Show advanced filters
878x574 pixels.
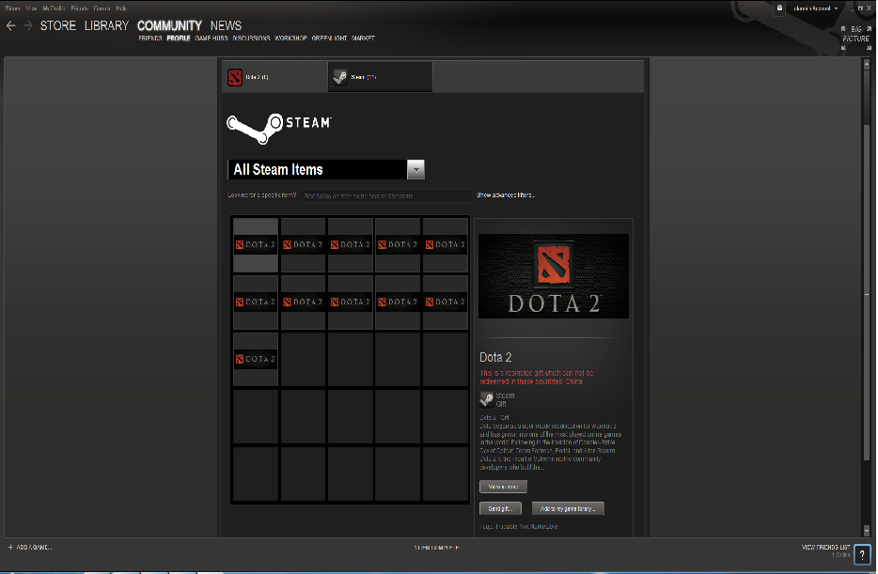coord(506,195)
